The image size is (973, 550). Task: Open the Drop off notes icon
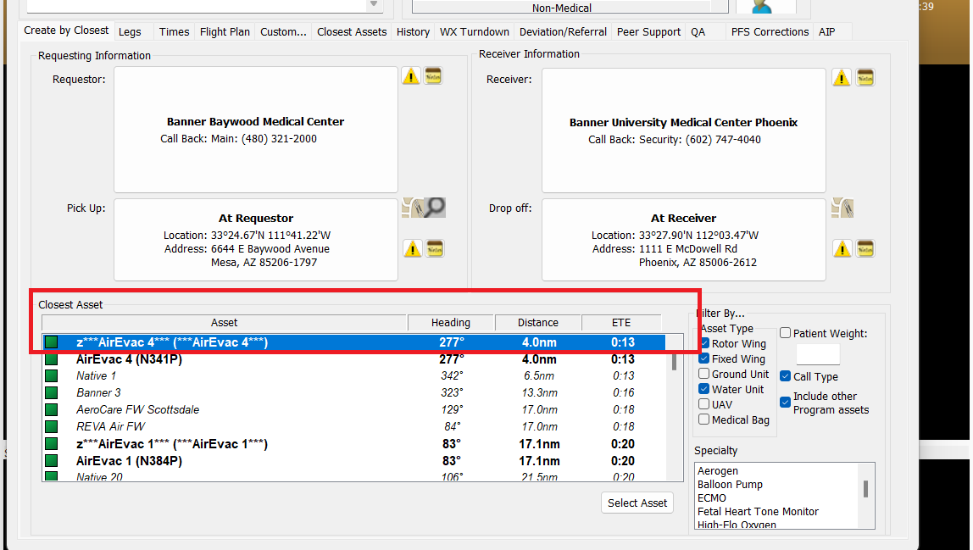click(865, 248)
